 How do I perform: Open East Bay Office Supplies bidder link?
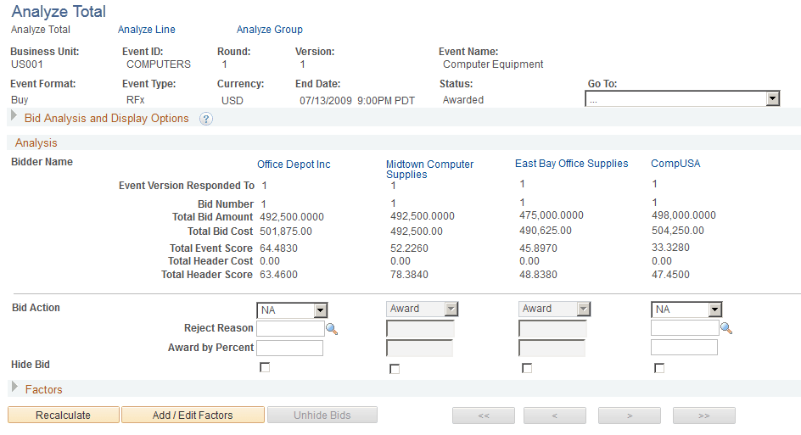click(572, 164)
